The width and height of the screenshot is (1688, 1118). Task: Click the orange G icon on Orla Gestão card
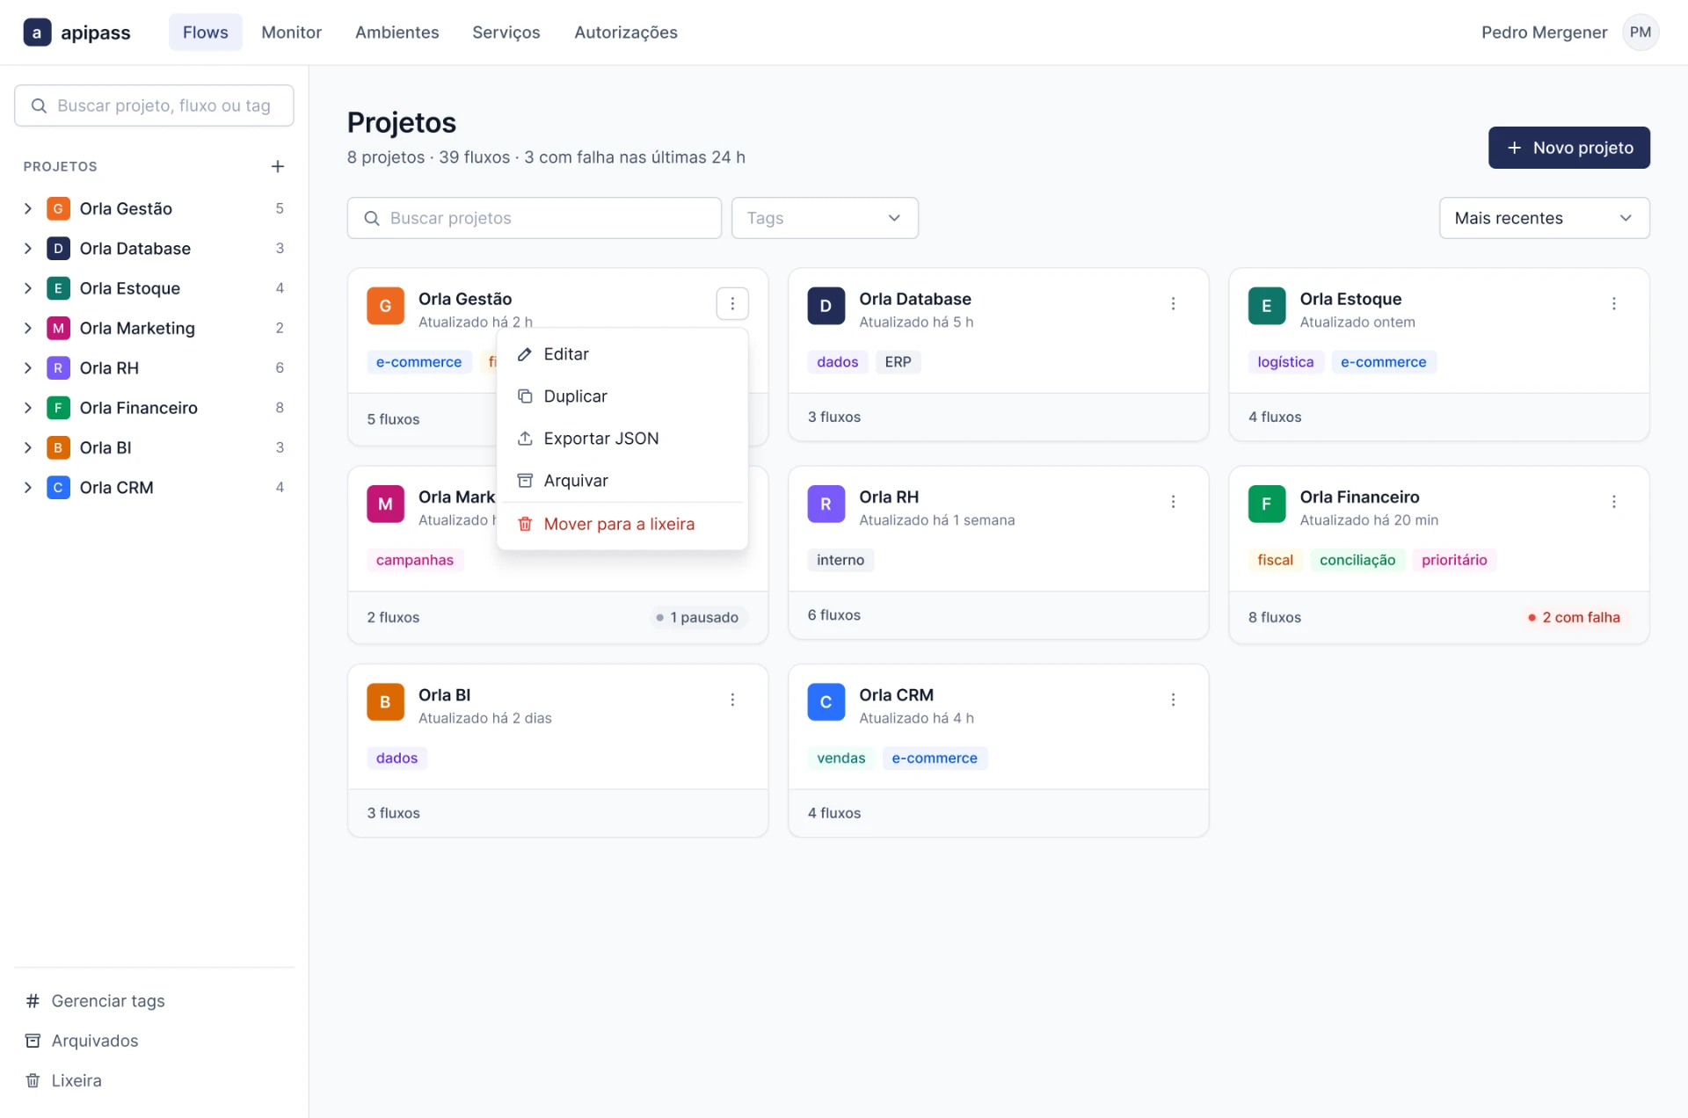click(385, 306)
